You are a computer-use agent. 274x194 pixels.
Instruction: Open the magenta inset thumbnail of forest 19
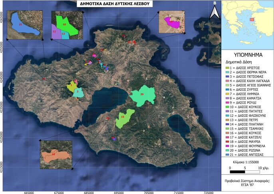point(173,22)
